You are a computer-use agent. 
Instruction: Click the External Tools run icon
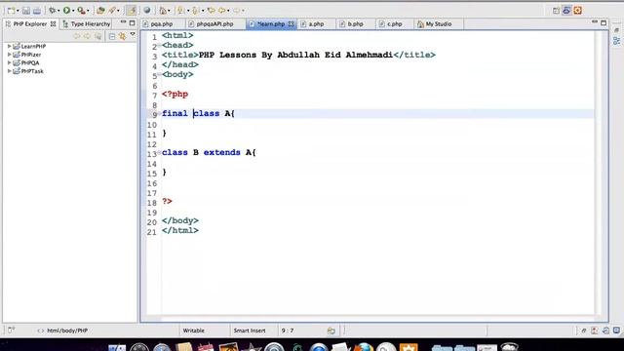(81, 11)
